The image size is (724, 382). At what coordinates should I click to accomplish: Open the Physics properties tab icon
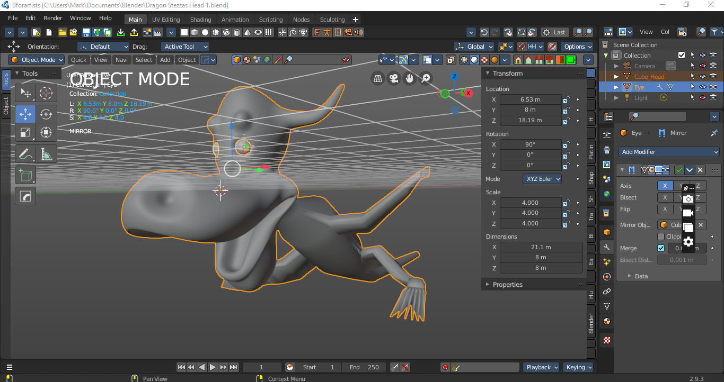[607, 277]
